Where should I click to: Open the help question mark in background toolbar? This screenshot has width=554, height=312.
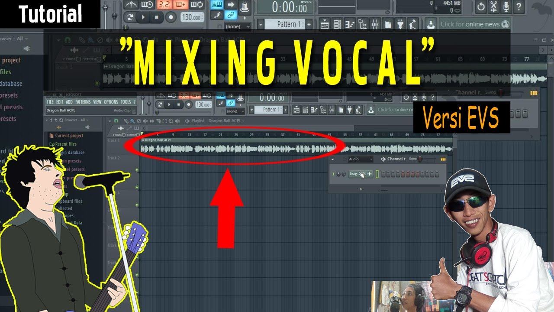tap(519, 6)
